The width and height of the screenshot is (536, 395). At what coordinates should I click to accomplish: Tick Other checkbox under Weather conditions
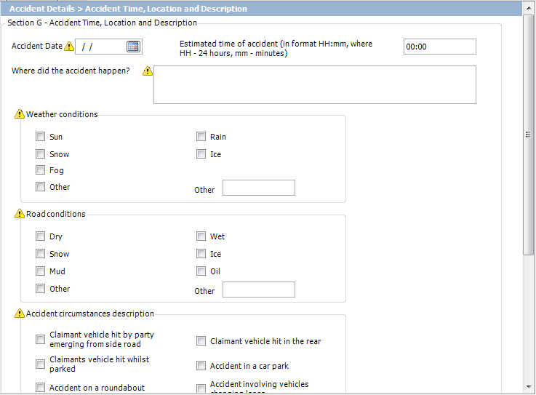(x=40, y=187)
